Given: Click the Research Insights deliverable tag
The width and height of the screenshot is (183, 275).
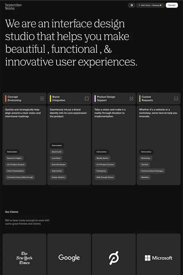Looking at the screenshot, I should (x=14, y=158).
